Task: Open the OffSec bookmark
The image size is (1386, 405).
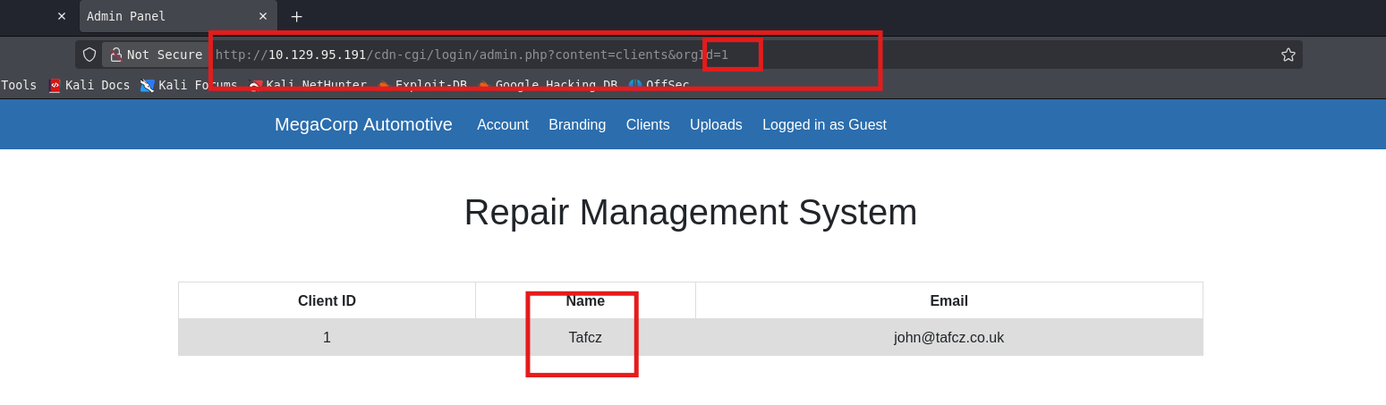Action: click(659, 85)
